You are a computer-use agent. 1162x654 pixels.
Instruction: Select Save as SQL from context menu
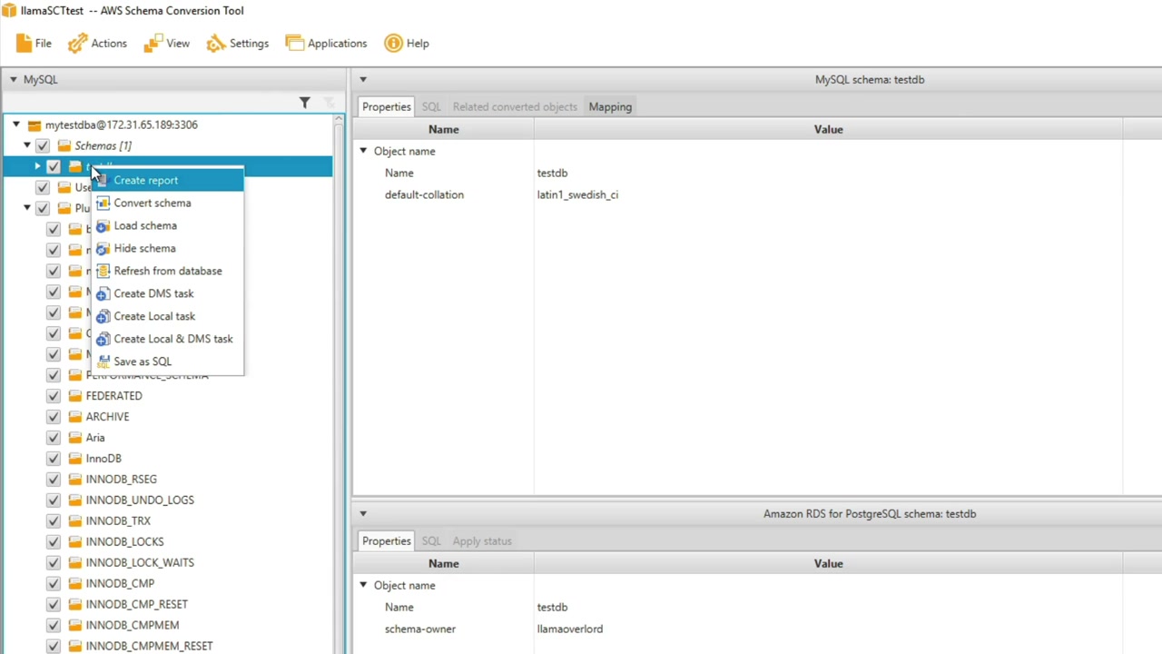[168, 362]
